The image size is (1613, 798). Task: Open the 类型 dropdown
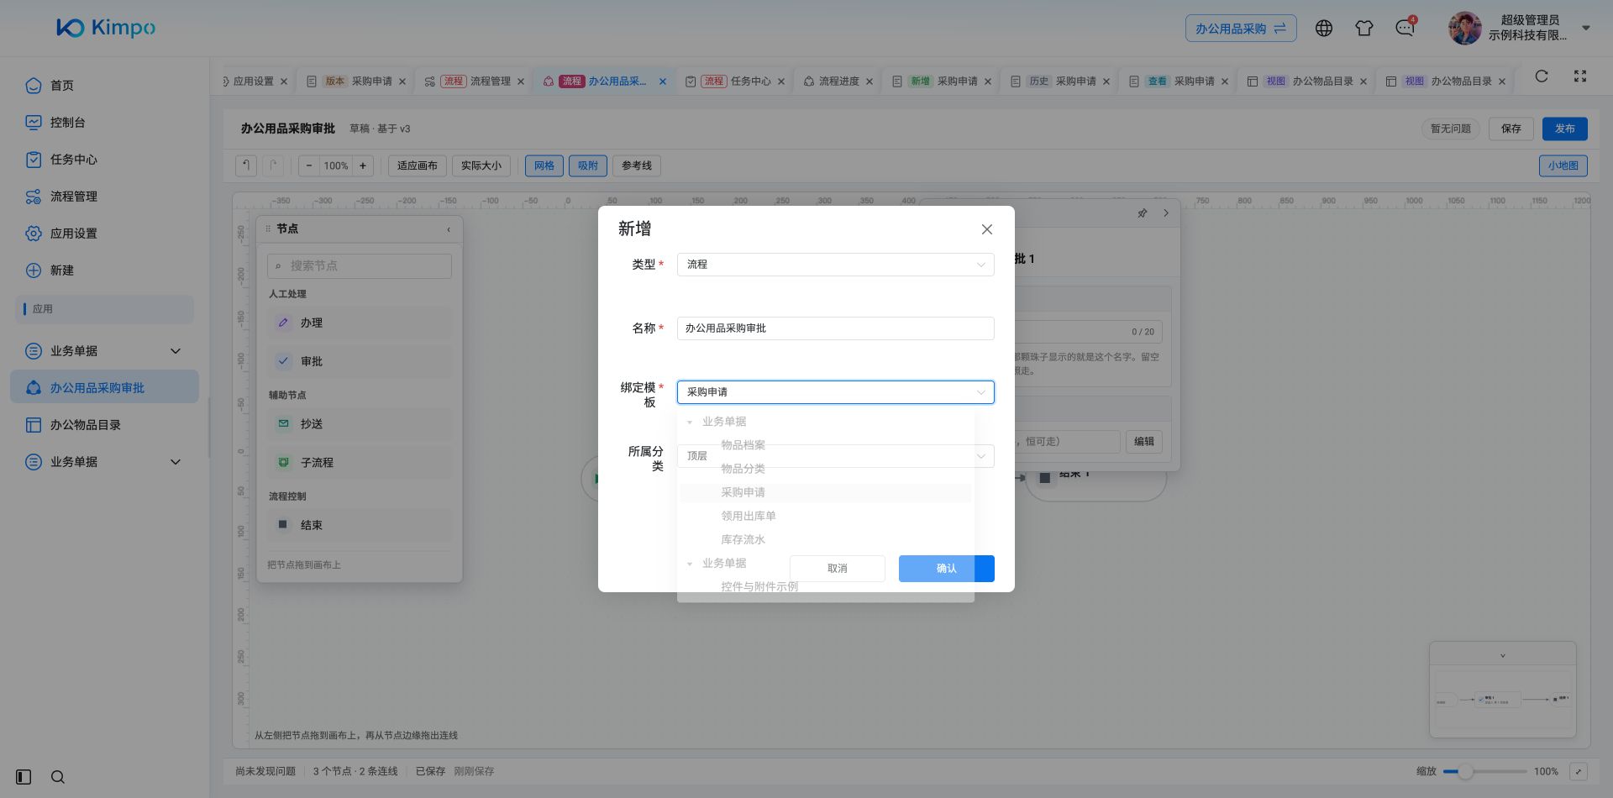(x=836, y=265)
